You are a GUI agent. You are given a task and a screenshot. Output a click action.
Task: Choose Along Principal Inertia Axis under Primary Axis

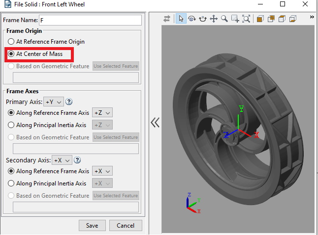point(11,125)
